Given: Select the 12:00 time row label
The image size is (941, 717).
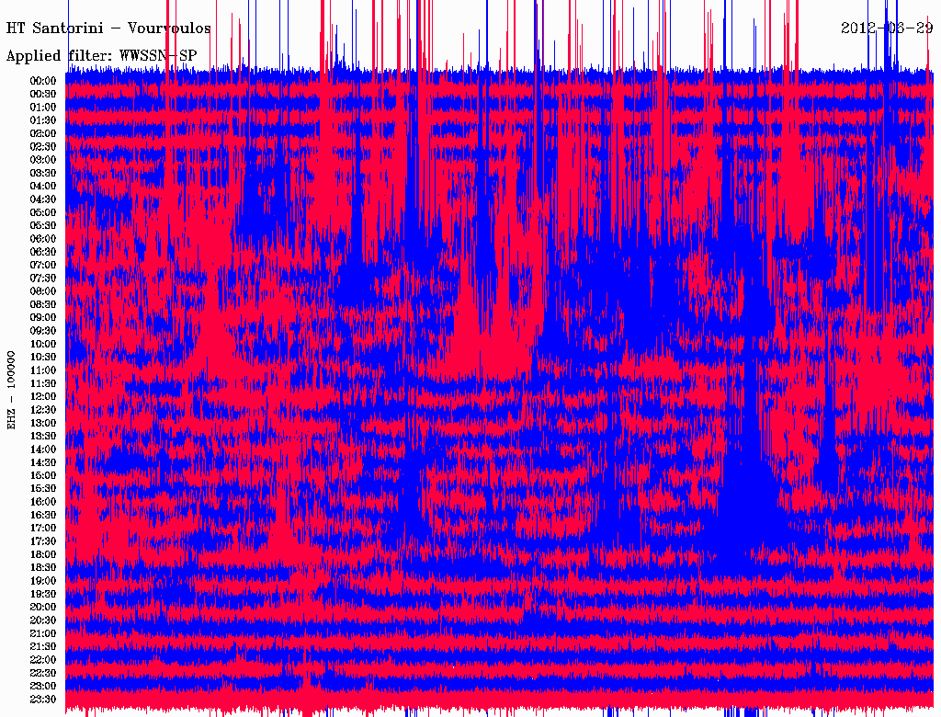Looking at the screenshot, I should pyautogui.click(x=43, y=396).
